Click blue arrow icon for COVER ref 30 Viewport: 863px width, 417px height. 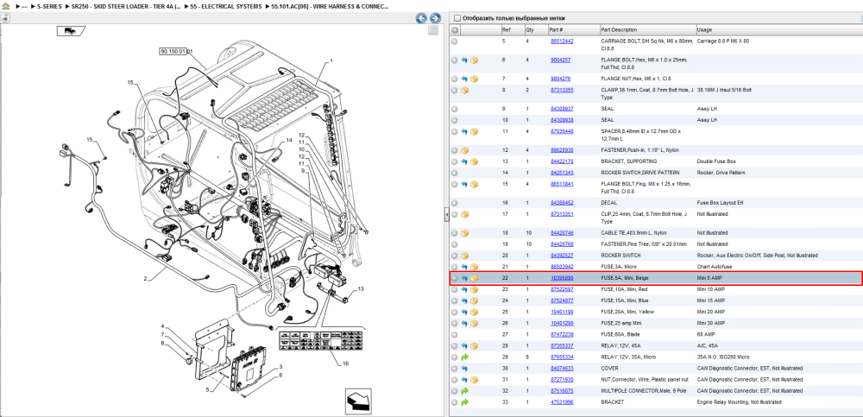[464, 369]
